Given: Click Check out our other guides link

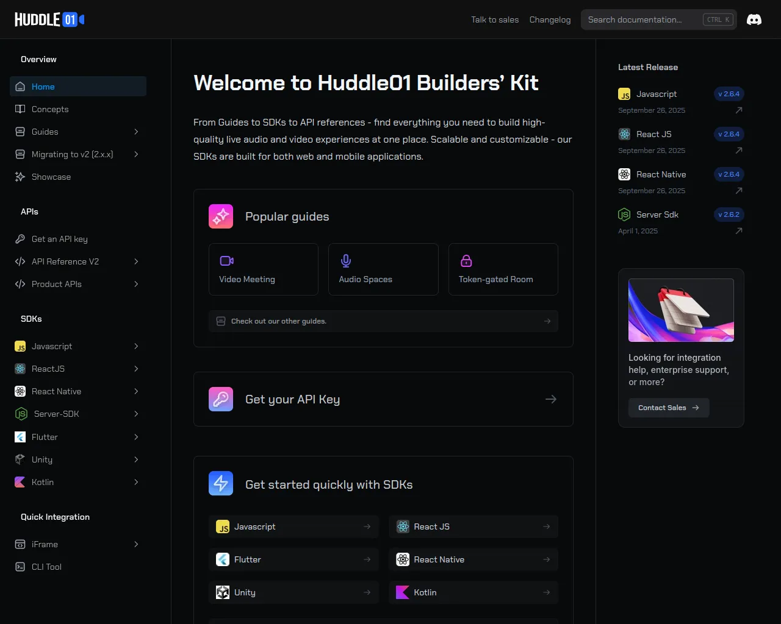Looking at the screenshot, I should [383, 321].
